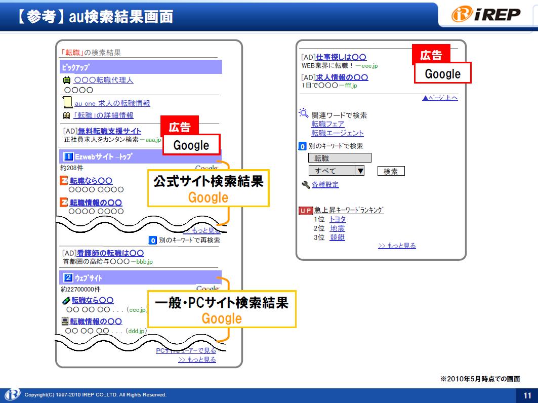This screenshot has height=403, width=538.
Task: Click the EZ icon beside Ezweb result 転職なら○○
Action: 64,180
